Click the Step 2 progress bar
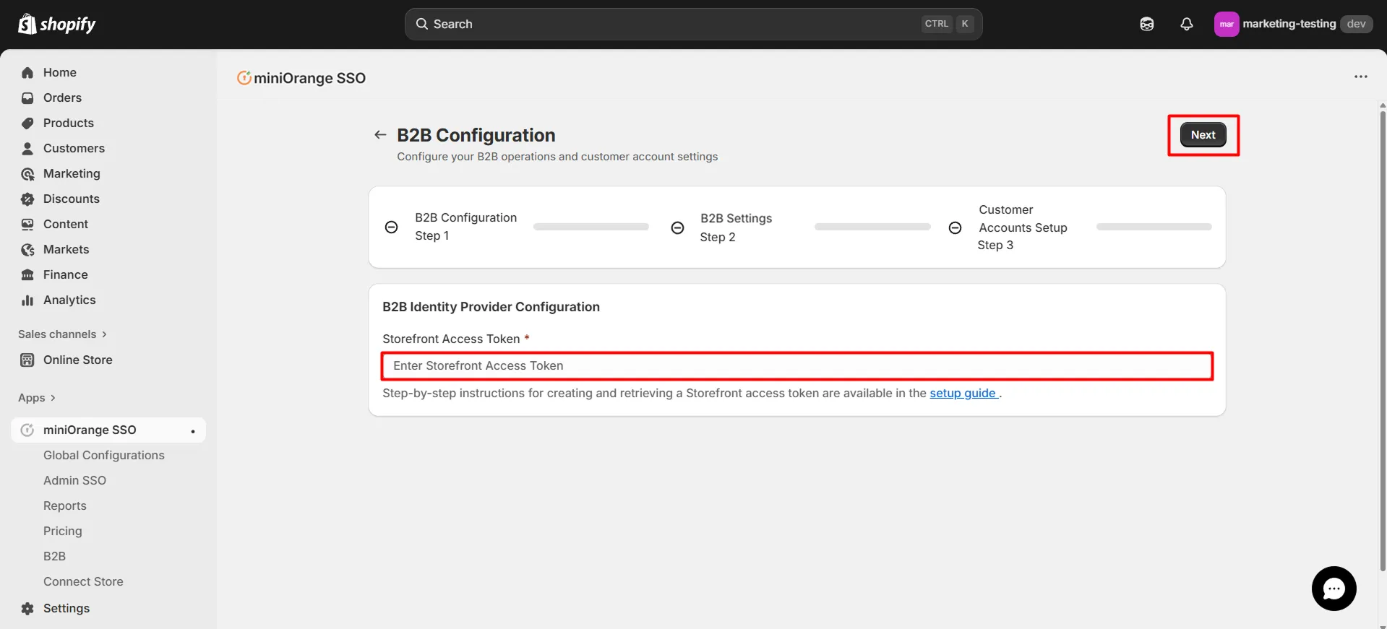 pyautogui.click(x=872, y=227)
